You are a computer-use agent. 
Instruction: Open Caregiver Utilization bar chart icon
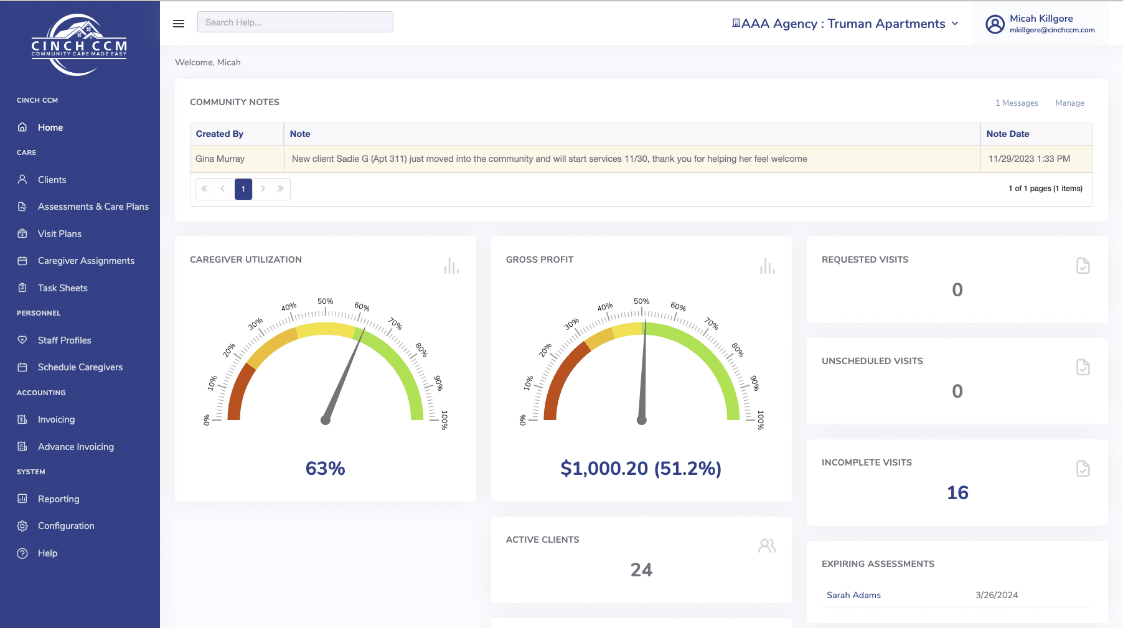click(x=451, y=266)
